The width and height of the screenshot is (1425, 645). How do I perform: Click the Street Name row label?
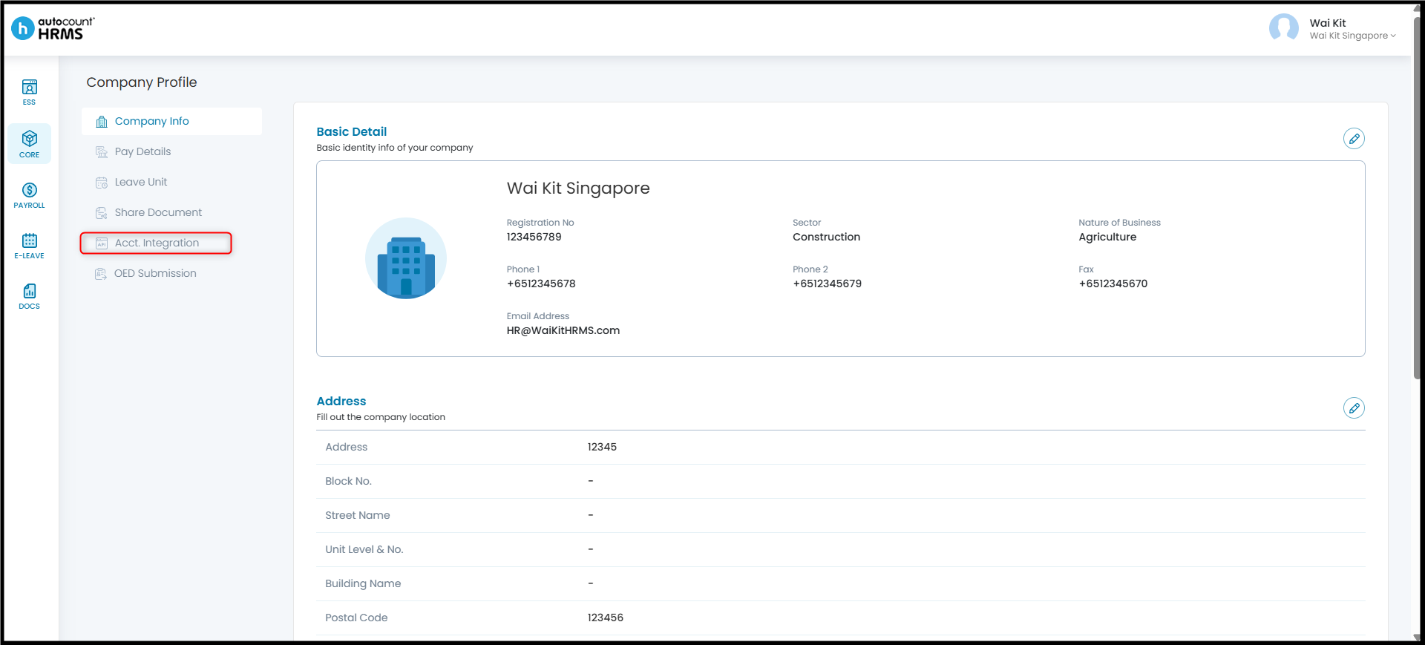[357, 515]
